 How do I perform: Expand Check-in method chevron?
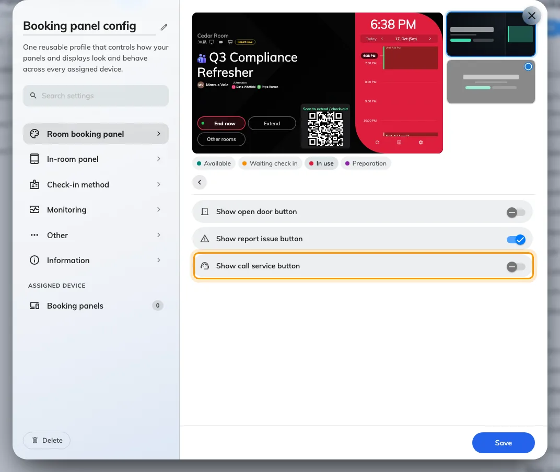point(159,185)
